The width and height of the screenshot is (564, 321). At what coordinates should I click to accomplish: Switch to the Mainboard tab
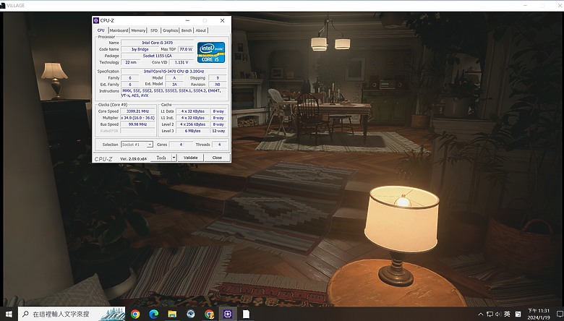[119, 30]
